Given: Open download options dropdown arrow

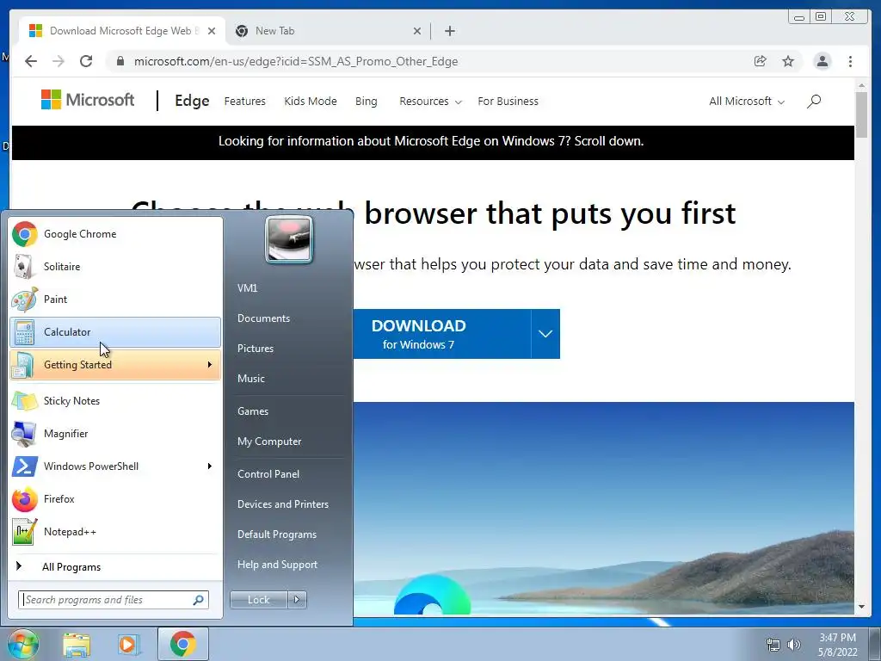Looking at the screenshot, I should (x=545, y=334).
